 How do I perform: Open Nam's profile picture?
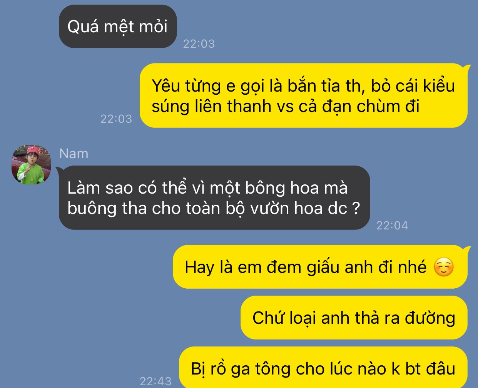(31, 165)
